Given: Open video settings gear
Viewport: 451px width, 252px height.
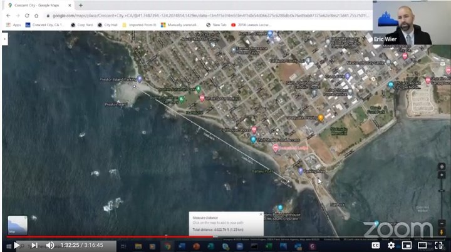Looking at the screenshot, I should 391,245.
